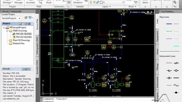The width and height of the screenshot is (182, 102).
Task: Open the Lines tool palette tab
Action: (x=157, y=21)
